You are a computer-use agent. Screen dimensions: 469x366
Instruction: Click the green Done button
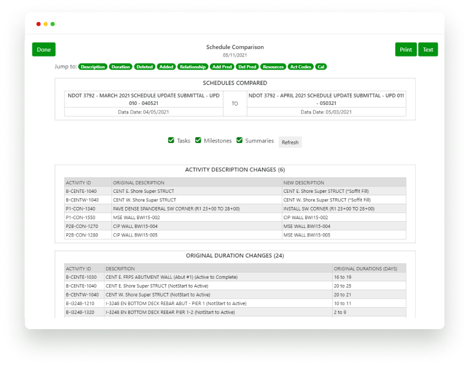(x=44, y=50)
